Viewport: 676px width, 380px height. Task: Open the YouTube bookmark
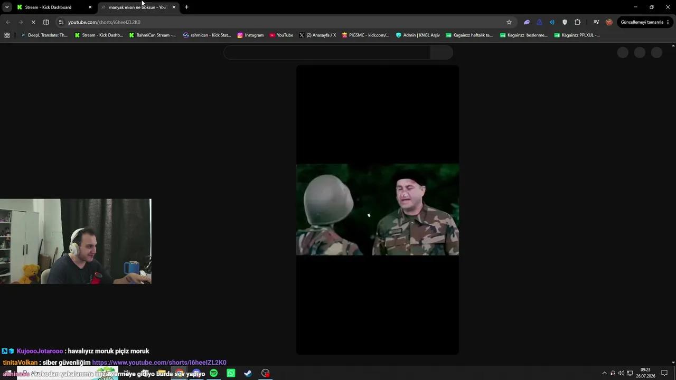tap(281, 35)
